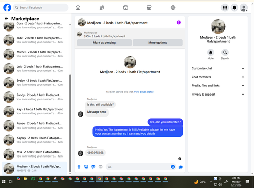The height and width of the screenshot is (188, 254).
Task: Open the Home feed icon
Action: tap(78, 8)
